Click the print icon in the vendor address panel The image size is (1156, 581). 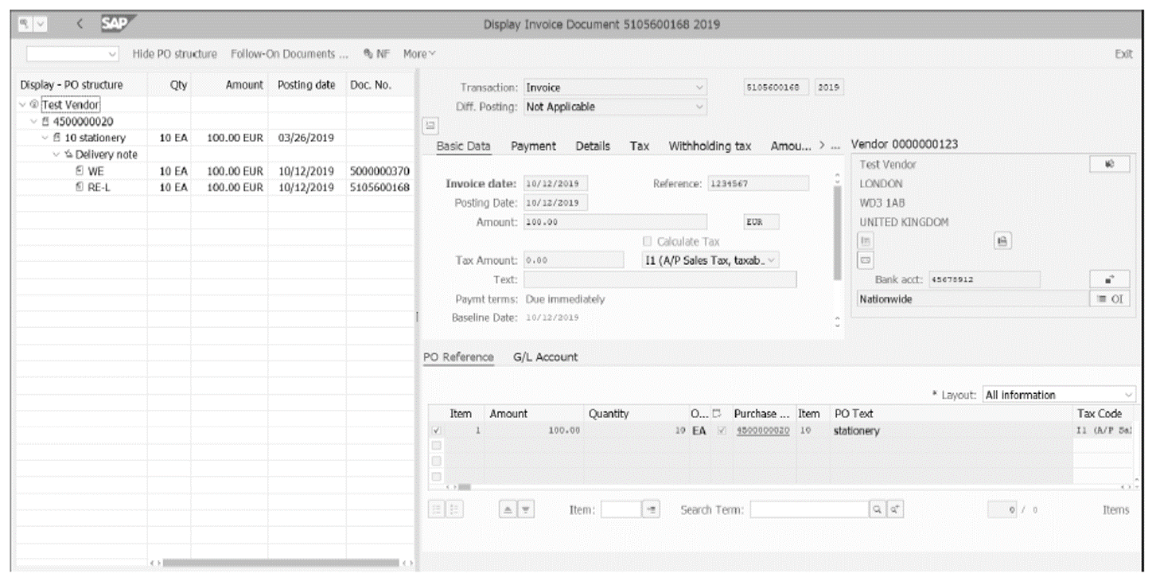click(1002, 240)
